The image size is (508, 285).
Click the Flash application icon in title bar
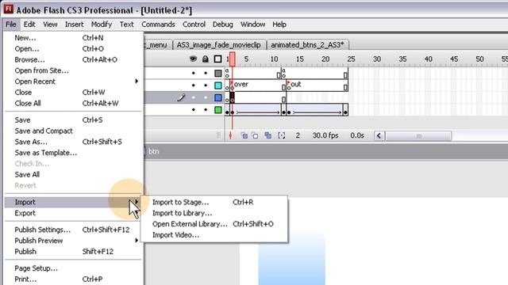pyautogui.click(x=8, y=9)
